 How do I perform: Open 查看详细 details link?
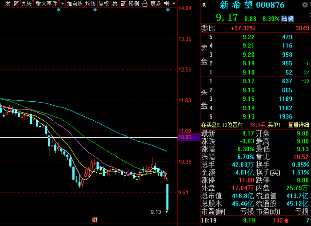pos(299,125)
